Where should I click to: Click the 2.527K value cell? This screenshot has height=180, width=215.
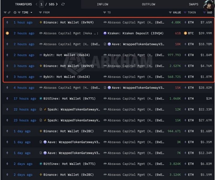point(175,66)
